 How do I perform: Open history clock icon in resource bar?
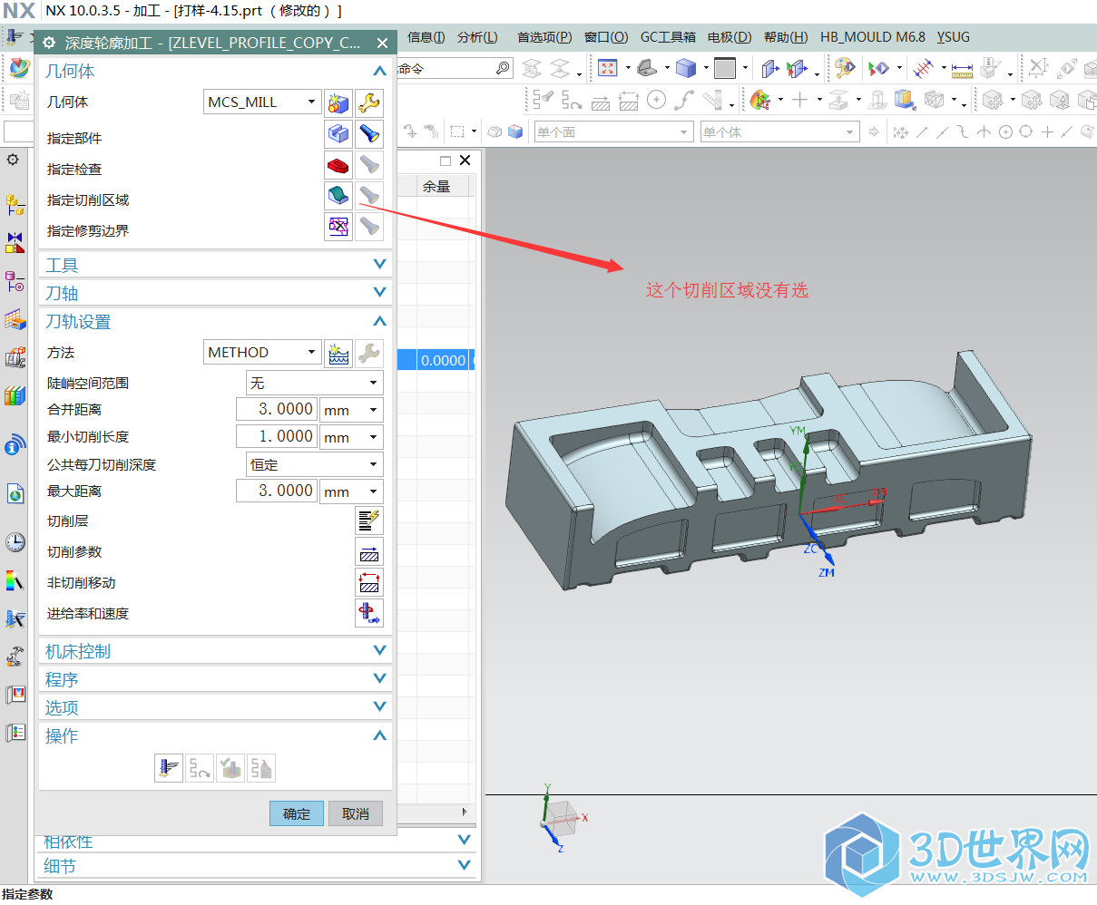15,542
